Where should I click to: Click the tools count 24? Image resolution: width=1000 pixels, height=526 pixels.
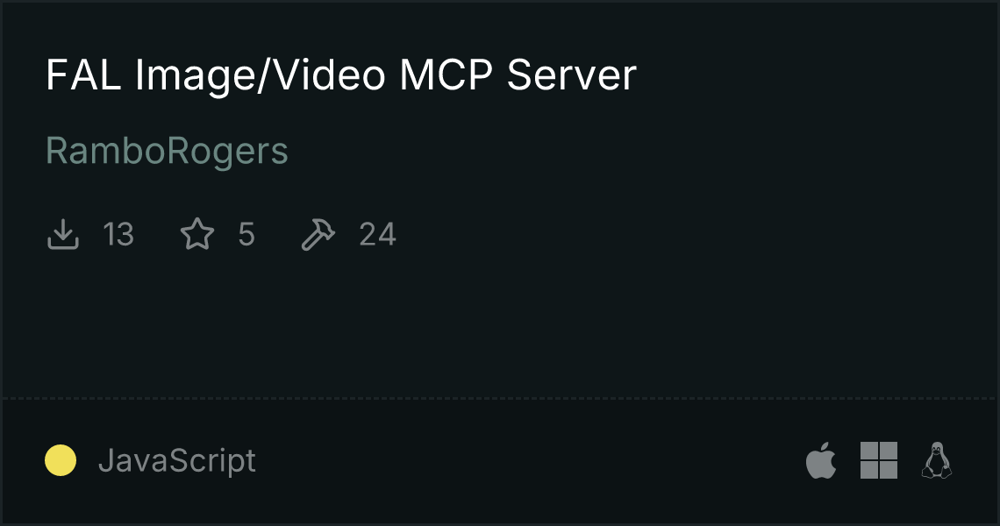click(x=377, y=234)
